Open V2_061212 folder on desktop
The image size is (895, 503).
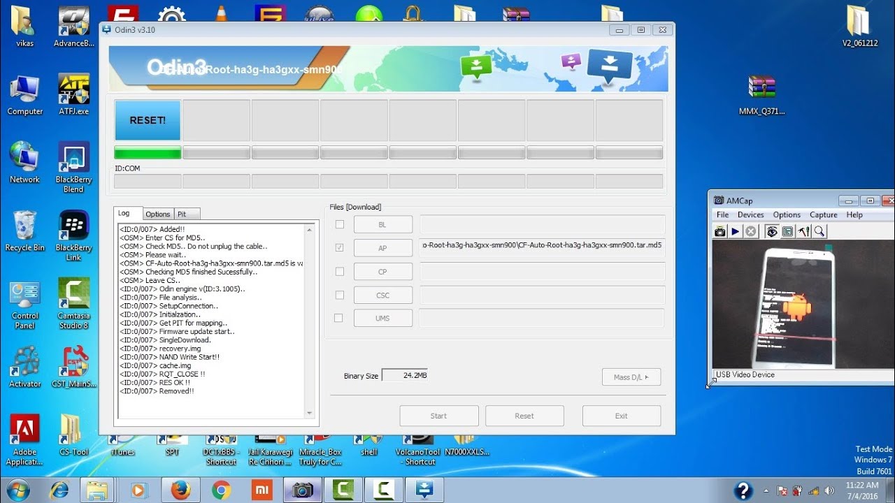[x=859, y=27]
